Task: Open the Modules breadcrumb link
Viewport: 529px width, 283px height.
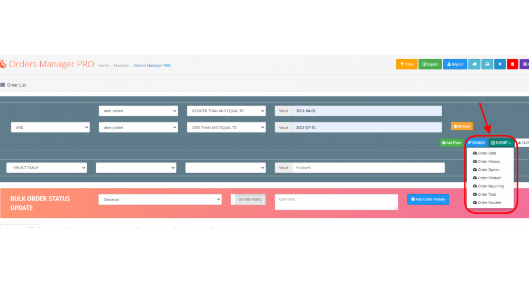Action: click(x=121, y=66)
